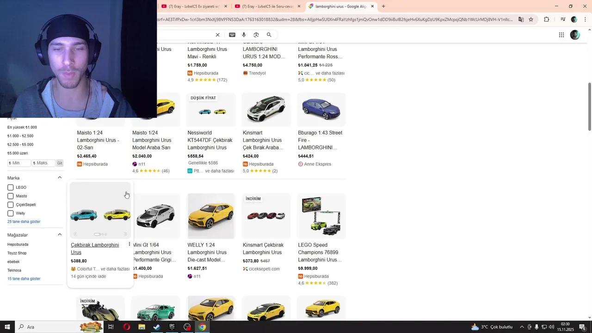Image resolution: width=592 pixels, height=333 pixels.
Task: Filter price ₺2.500 - ₺5.000
Action: [20, 144]
